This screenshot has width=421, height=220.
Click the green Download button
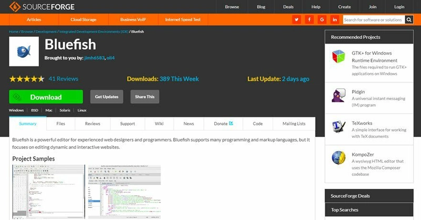[46, 97]
